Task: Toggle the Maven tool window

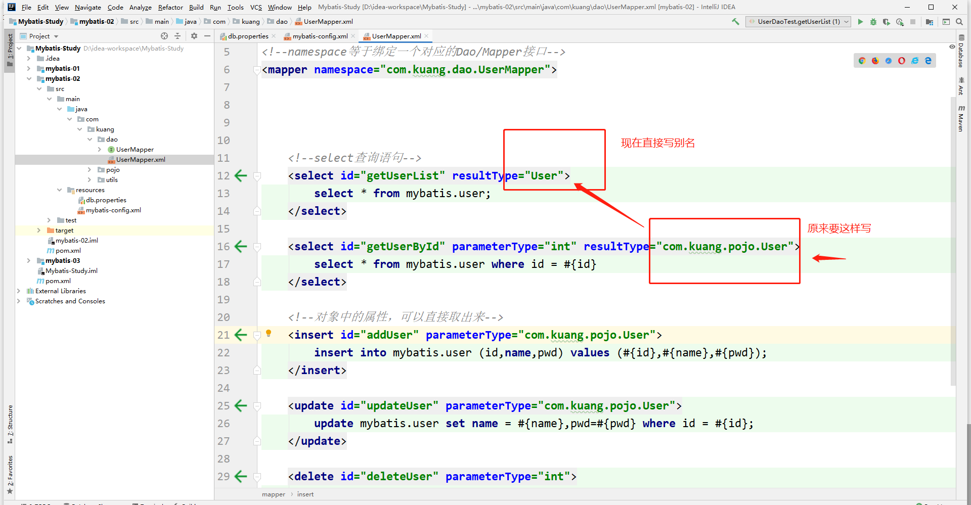Action: 961,118
